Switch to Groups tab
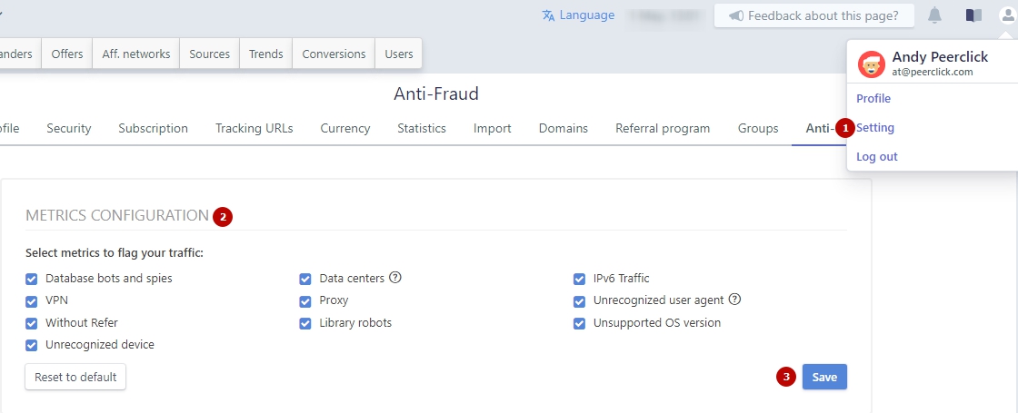The height and width of the screenshot is (413, 1018). tap(758, 128)
